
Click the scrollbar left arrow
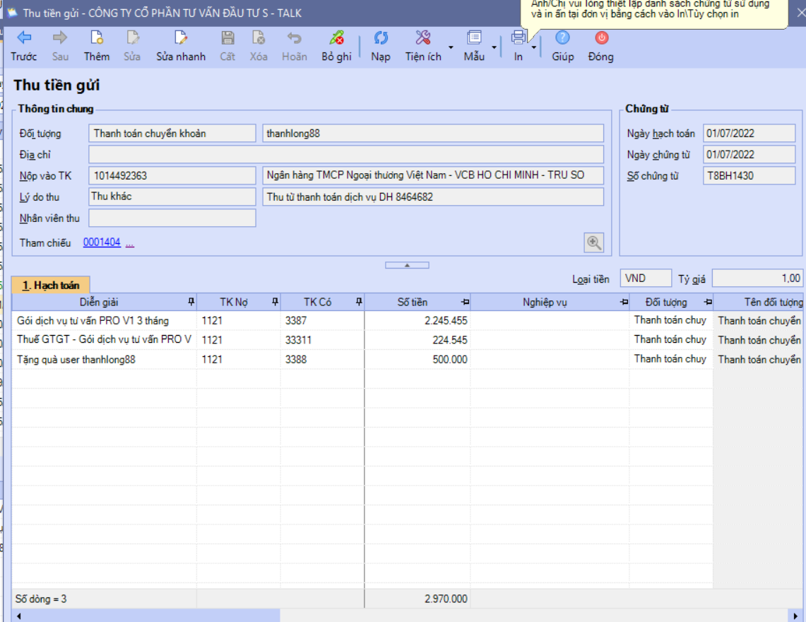coord(18,616)
